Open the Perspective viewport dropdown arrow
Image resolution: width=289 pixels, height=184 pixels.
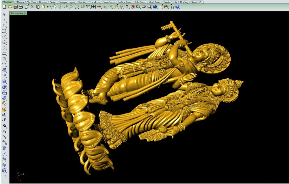coord(26,13)
